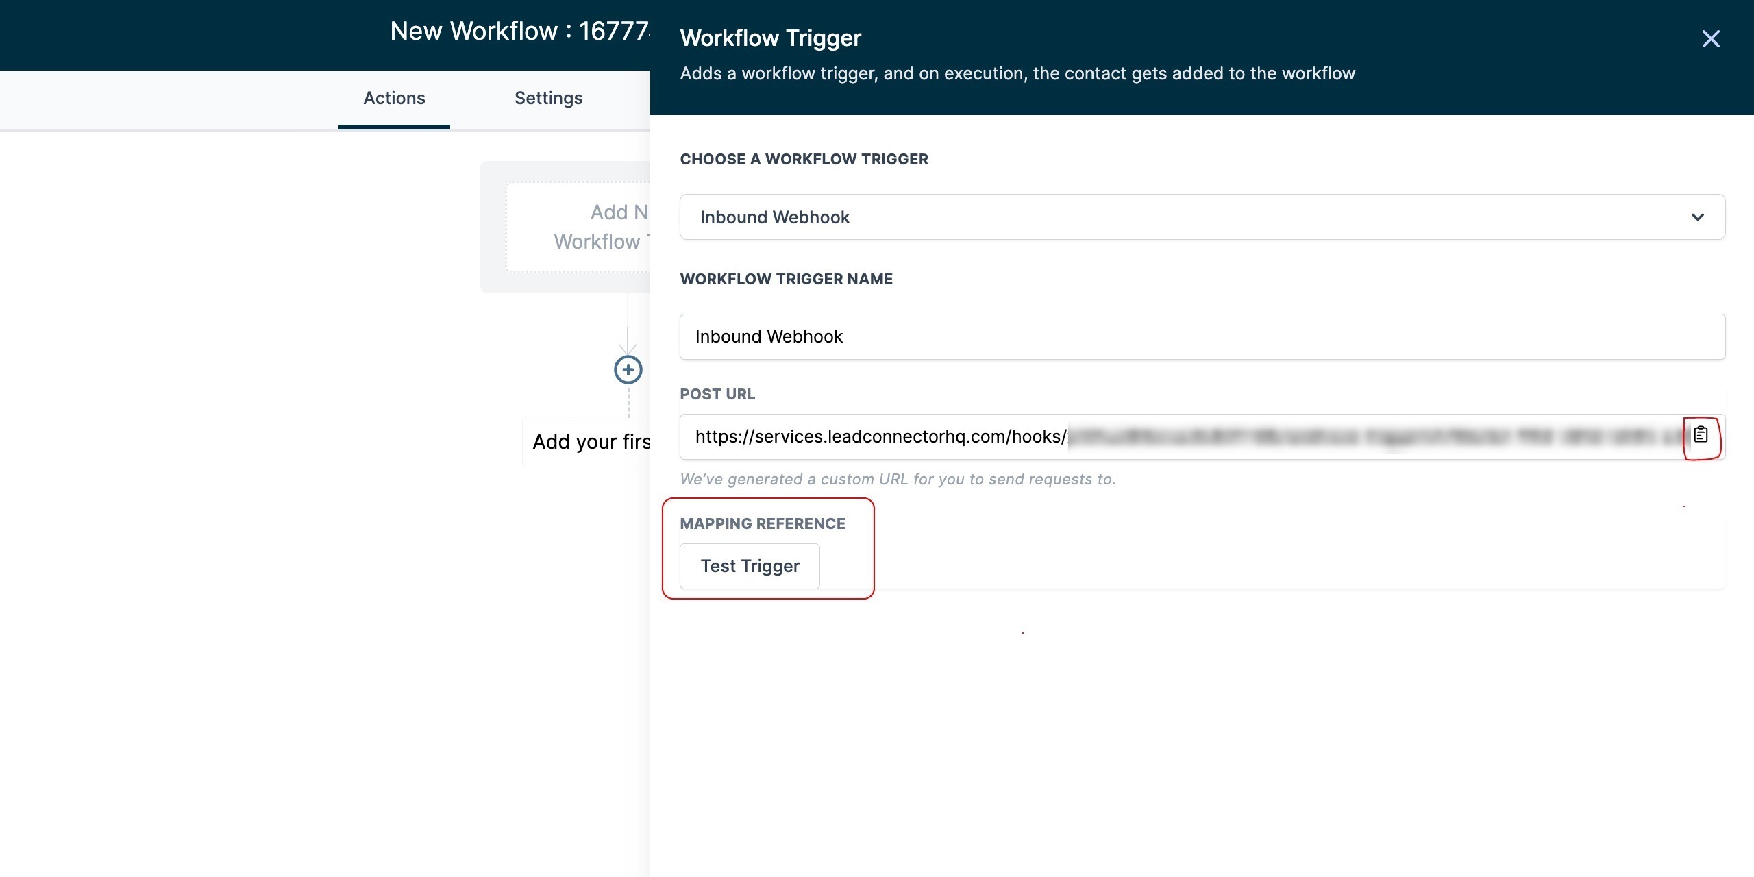Click the circled plus add-action icon
This screenshot has height=877, width=1754.
[x=628, y=370]
